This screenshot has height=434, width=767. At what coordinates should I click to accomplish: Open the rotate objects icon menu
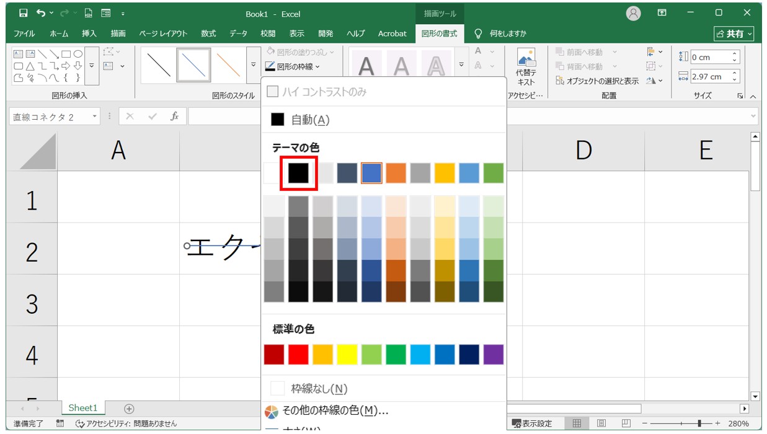[654, 81]
